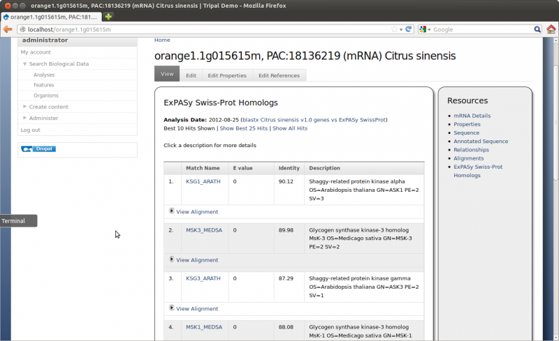
Task: Open the Analyses menu item
Action: tap(44, 75)
